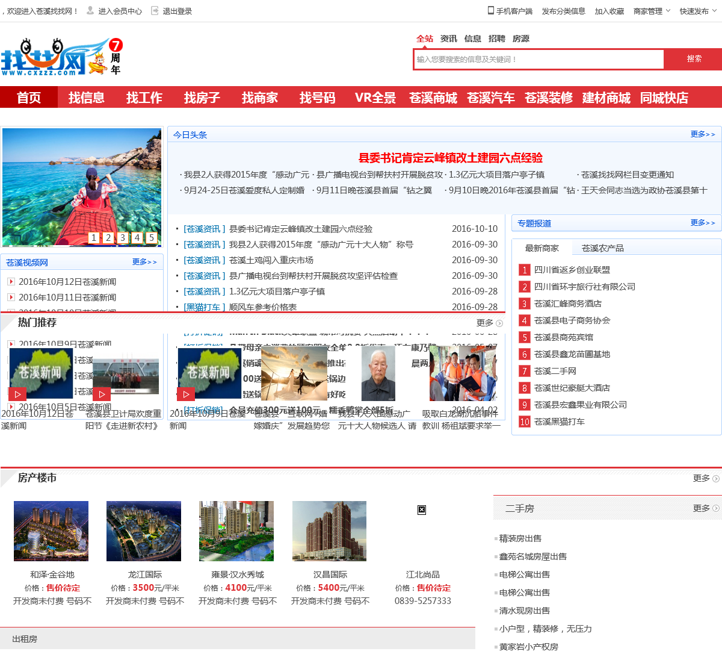Open merchant 苍溪二手网

[555, 371]
